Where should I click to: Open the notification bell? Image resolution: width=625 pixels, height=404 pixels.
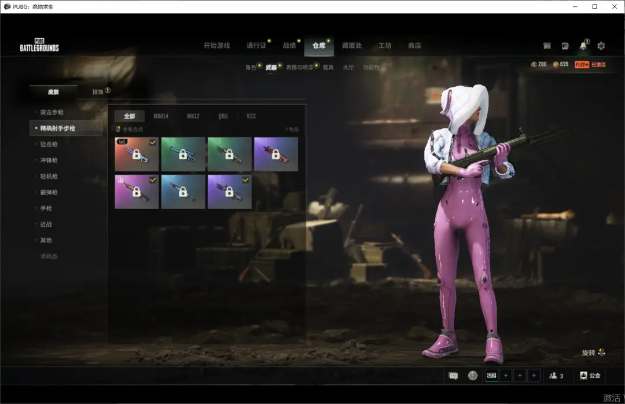(583, 46)
